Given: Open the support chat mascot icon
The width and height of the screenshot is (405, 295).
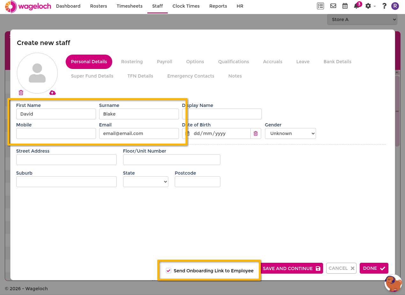Looking at the screenshot, I should pos(393,283).
